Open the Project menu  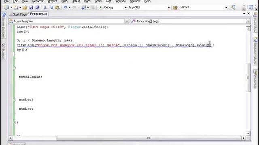(52, 1)
